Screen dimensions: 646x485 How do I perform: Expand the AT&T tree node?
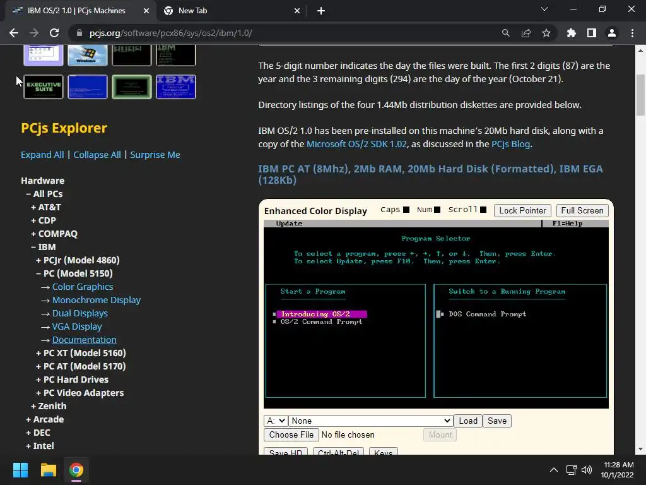pos(45,207)
